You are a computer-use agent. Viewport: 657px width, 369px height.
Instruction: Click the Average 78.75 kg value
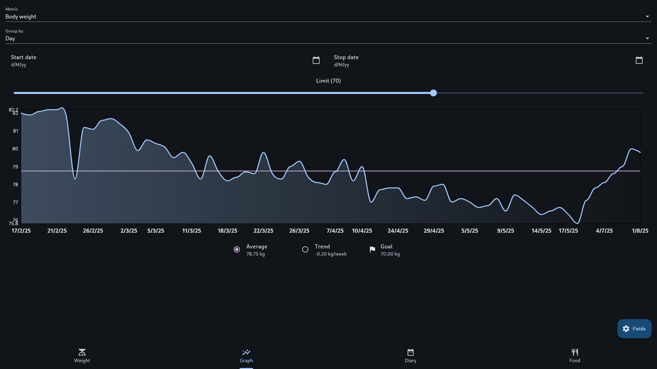(255, 254)
